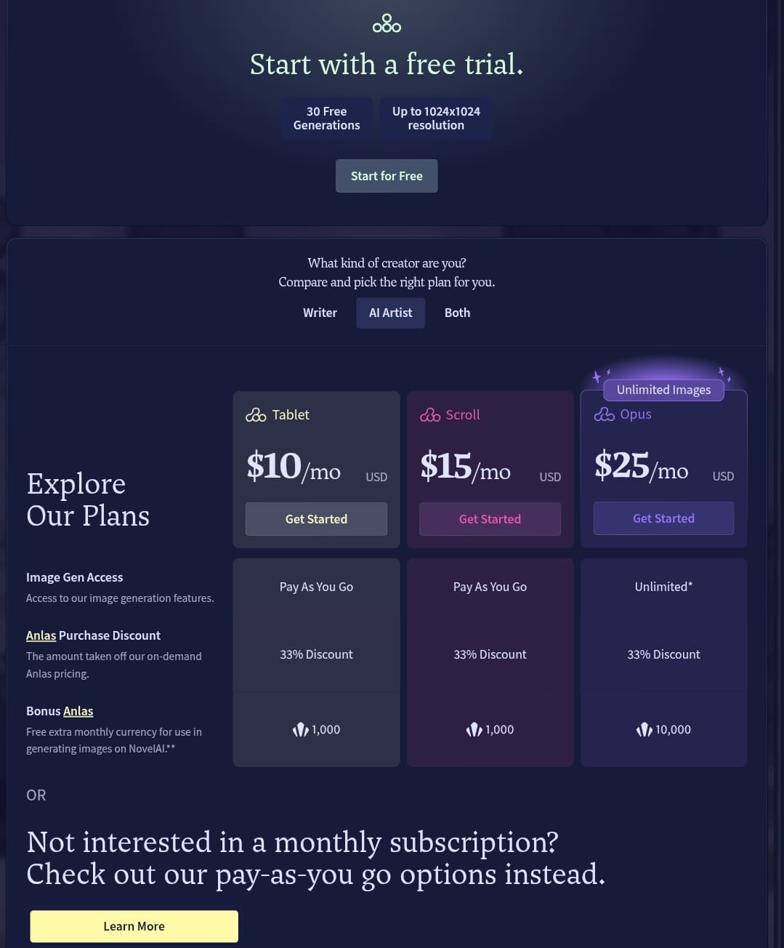Click the Anlas icon beside Opus 10,000
Screen dimensions: 784x948
(644, 729)
